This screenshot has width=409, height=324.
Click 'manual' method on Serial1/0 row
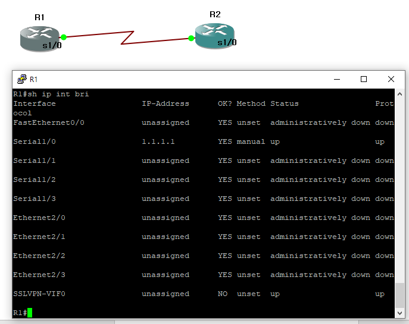(x=251, y=141)
